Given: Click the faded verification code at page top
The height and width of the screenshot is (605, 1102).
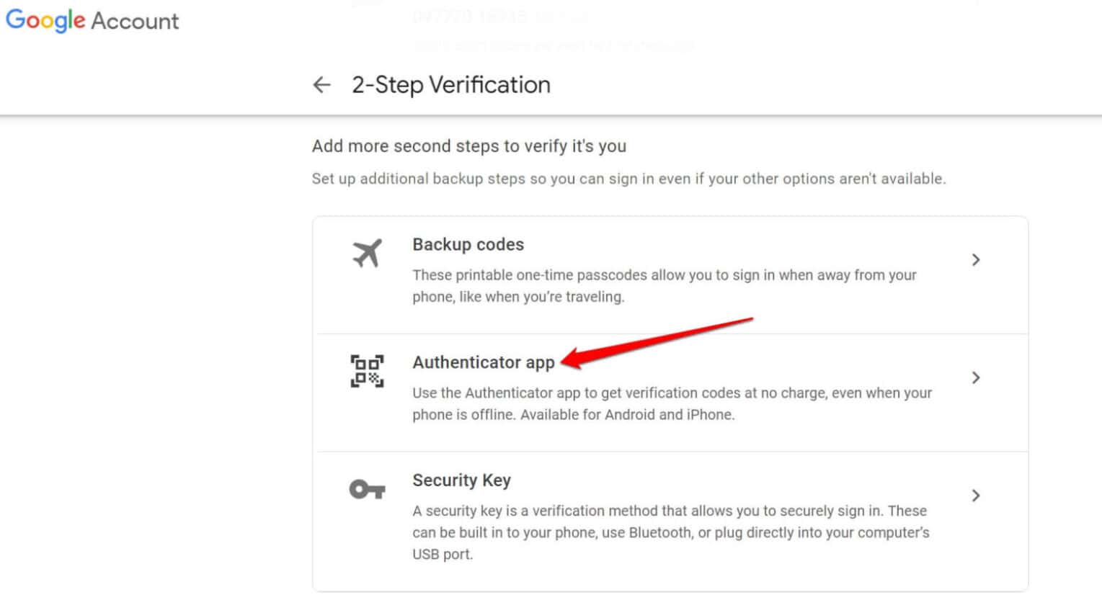Looking at the screenshot, I should tap(499, 16).
